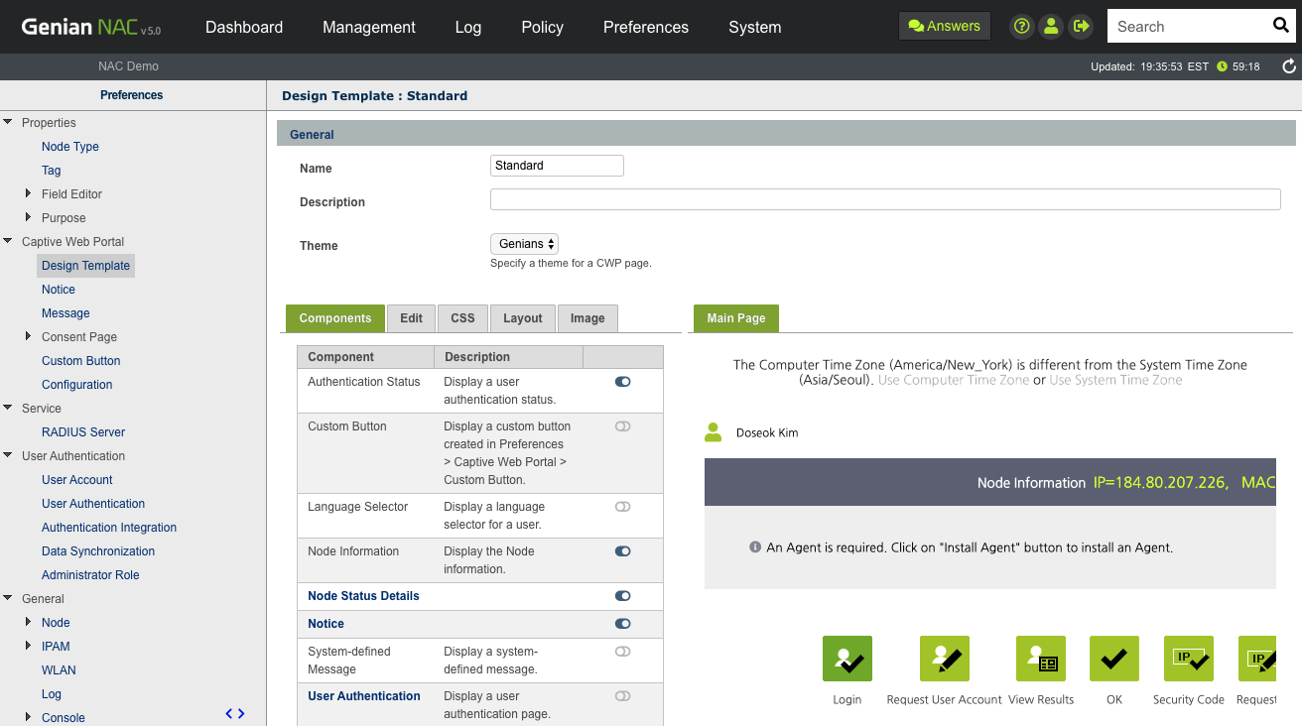
Task: Enable the Custom Button component
Action: [622, 425]
